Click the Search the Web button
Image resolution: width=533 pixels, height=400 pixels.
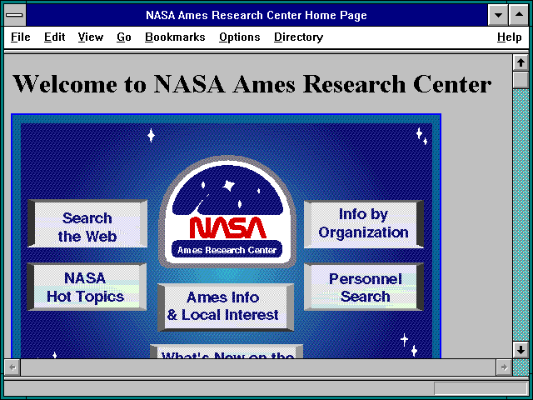[x=87, y=224]
